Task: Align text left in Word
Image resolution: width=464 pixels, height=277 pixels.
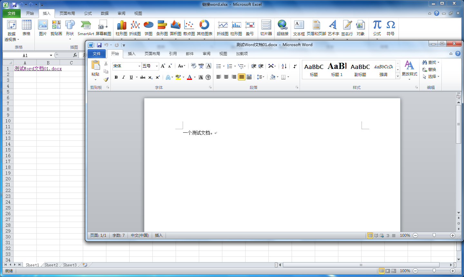Action: (219, 77)
